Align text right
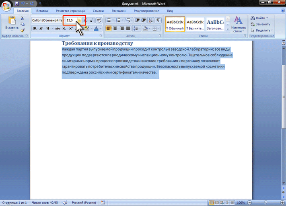The image size is (286, 206). pos(121,28)
